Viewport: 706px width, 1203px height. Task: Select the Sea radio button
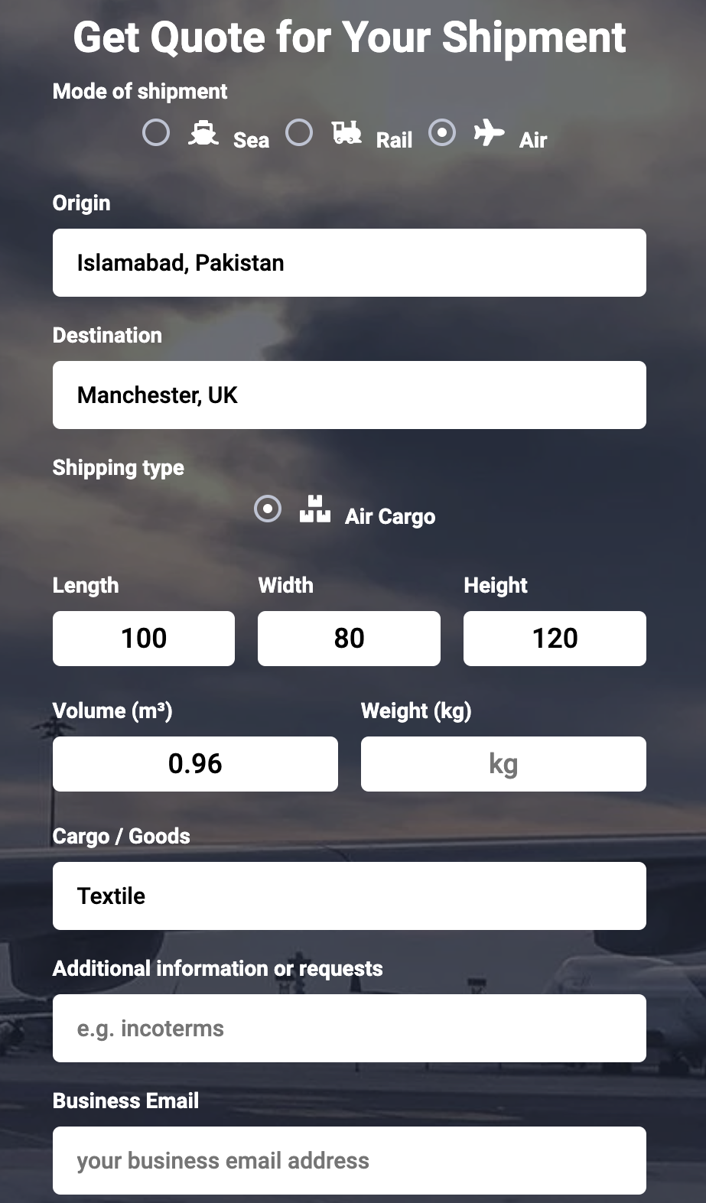pyautogui.click(x=156, y=133)
